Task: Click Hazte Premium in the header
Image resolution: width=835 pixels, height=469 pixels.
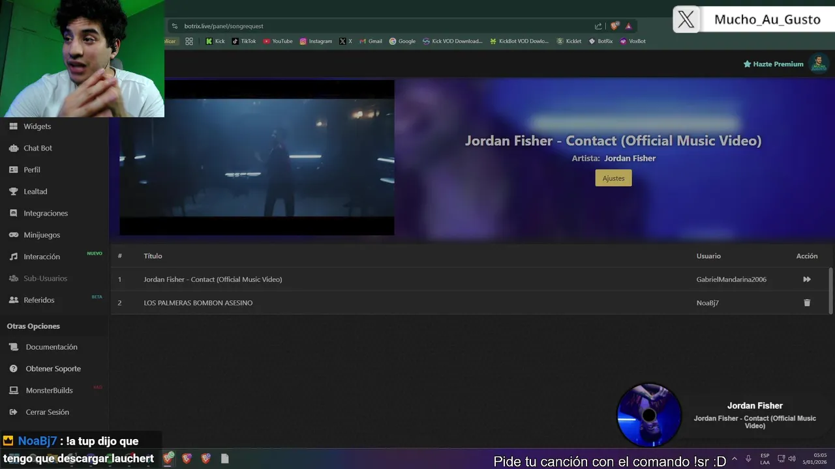Action: (773, 64)
